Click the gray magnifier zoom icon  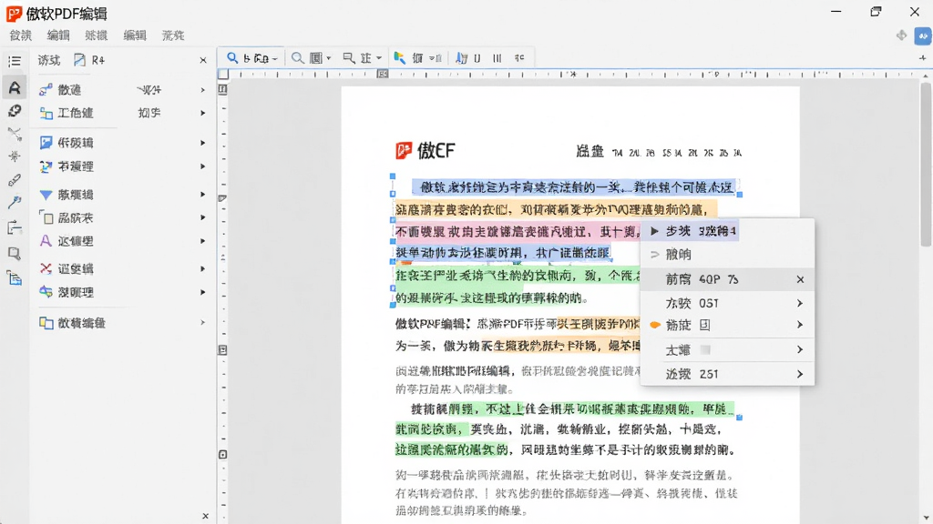click(297, 57)
